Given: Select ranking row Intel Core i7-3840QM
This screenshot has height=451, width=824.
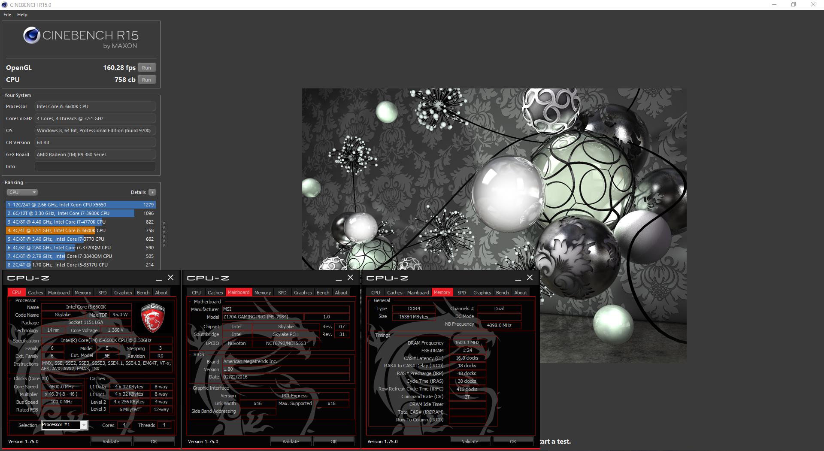Looking at the screenshot, I should tap(81, 256).
